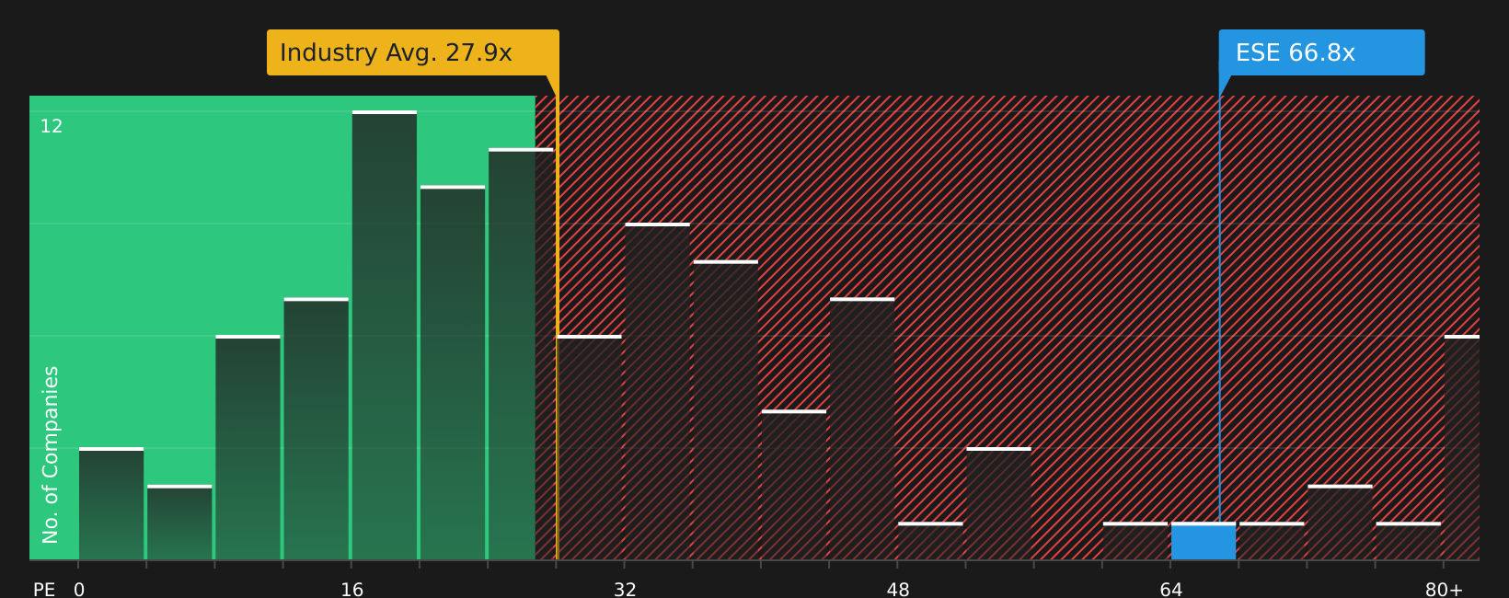Select the bar for PE 68 to 72

pos(1272,542)
